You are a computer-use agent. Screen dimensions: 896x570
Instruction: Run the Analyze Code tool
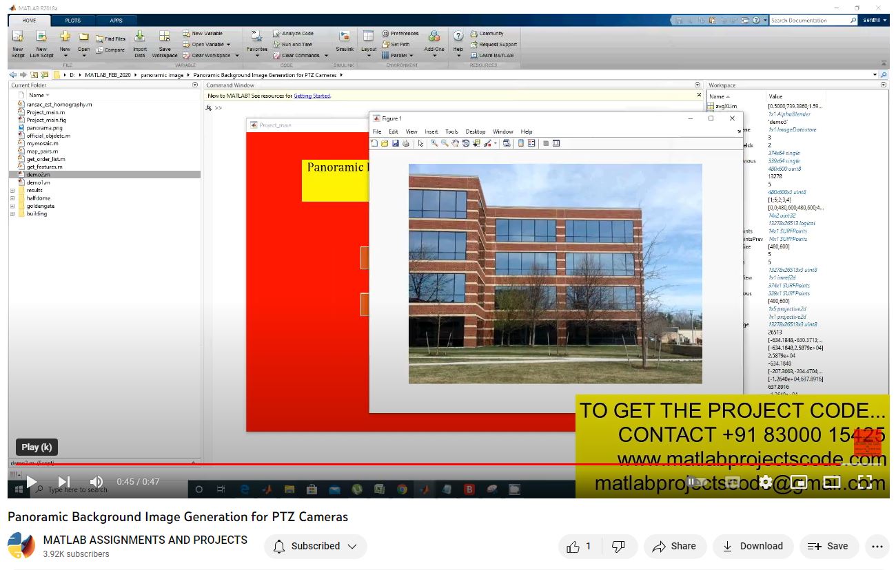pyautogui.click(x=293, y=33)
